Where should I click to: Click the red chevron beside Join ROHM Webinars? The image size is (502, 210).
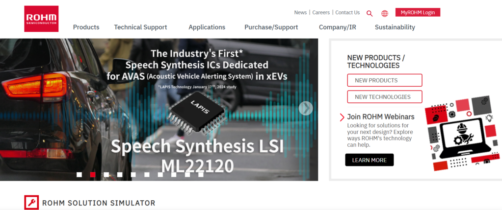(x=342, y=117)
